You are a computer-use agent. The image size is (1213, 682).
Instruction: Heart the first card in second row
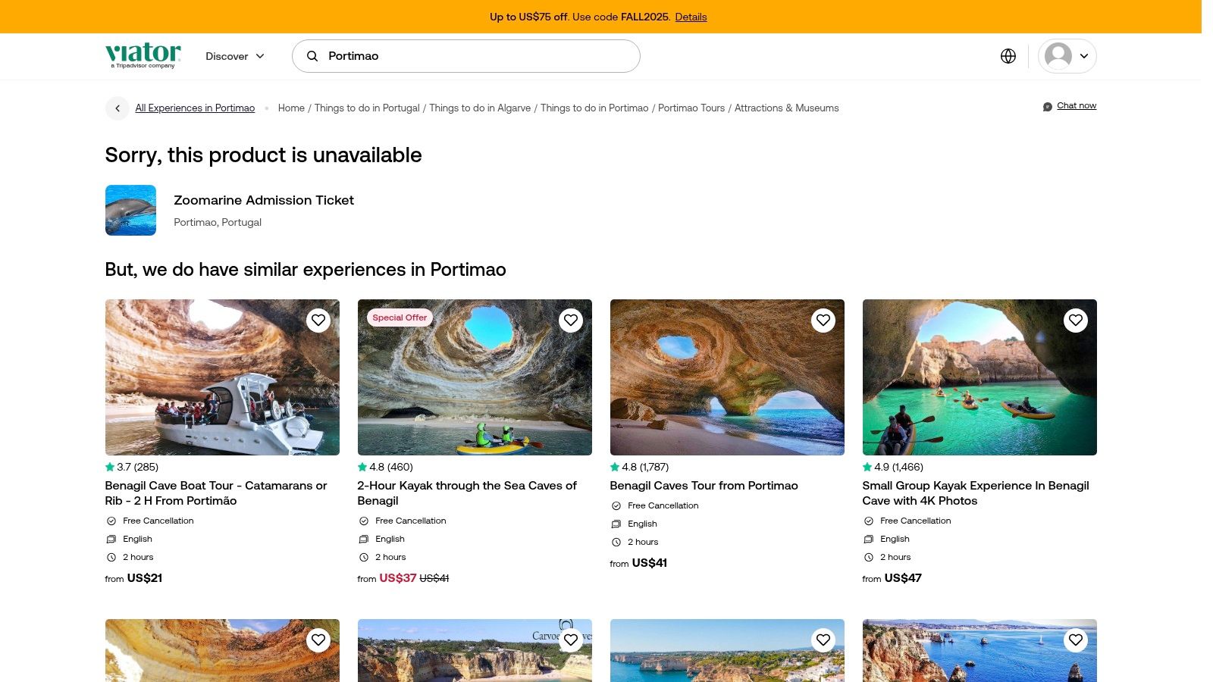tap(318, 640)
